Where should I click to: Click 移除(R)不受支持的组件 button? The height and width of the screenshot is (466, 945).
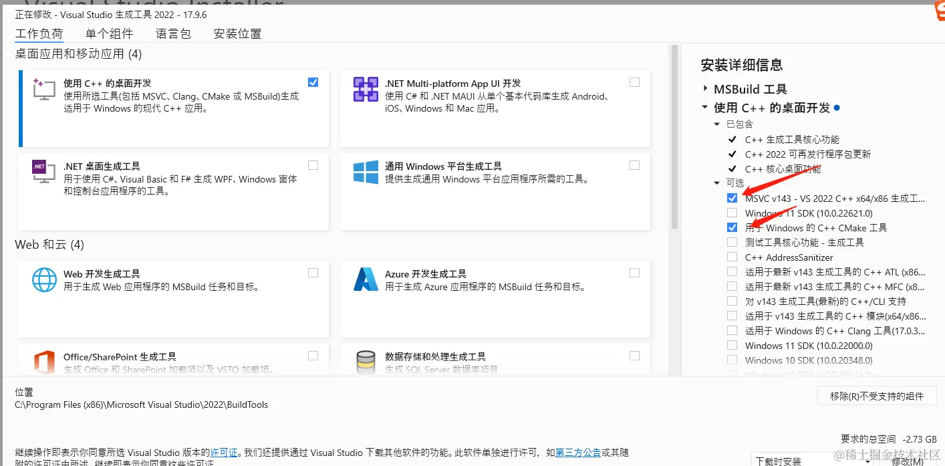[876, 396]
